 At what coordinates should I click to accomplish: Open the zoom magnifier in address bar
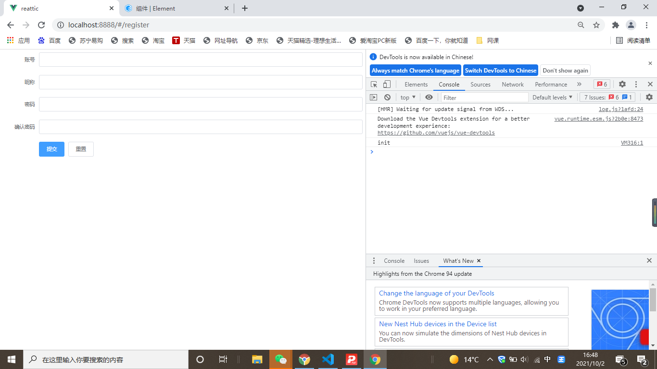pos(581,25)
